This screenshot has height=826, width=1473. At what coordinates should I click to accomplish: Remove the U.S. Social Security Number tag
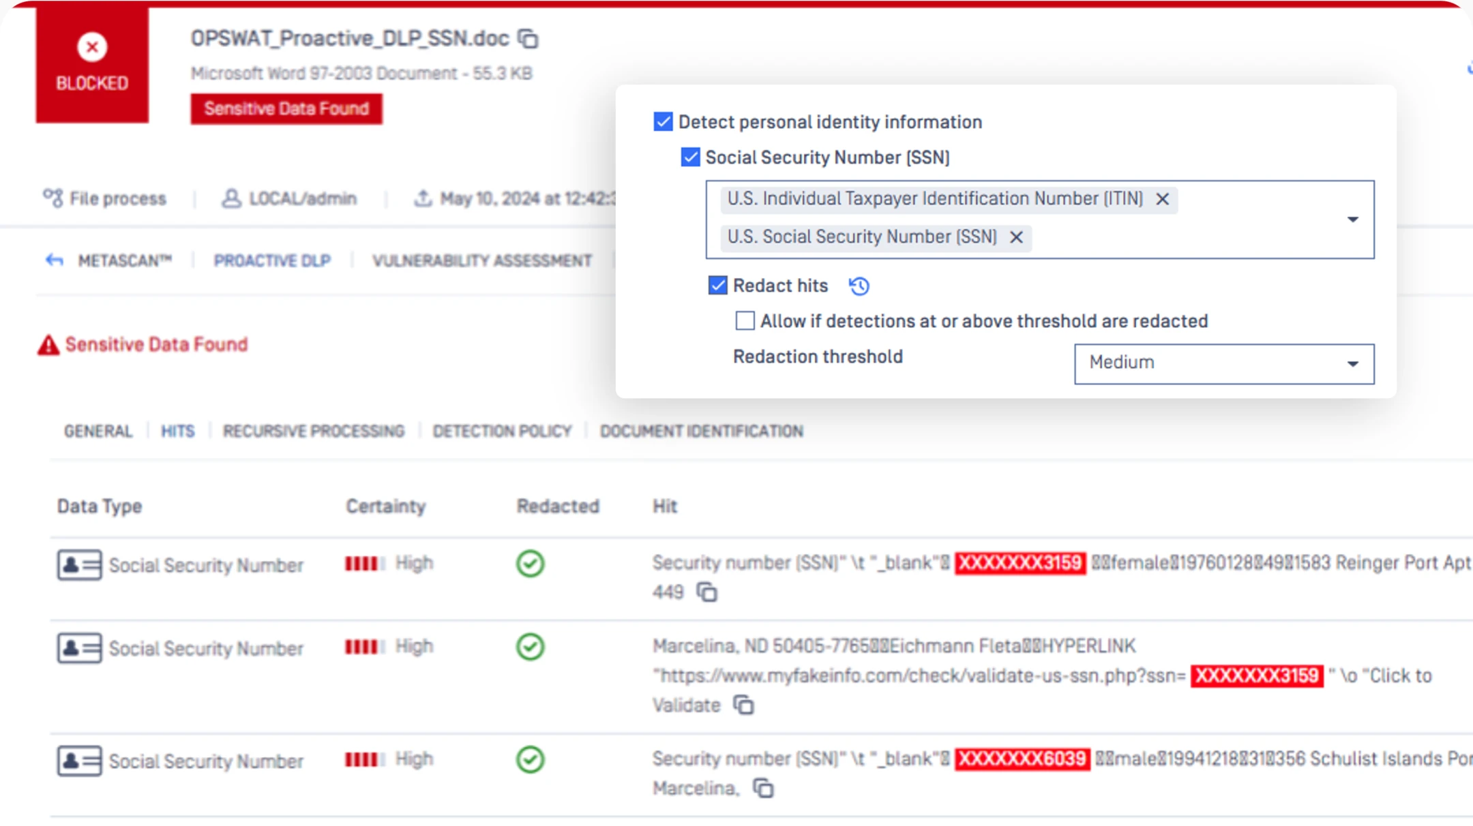[x=1016, y=237]
